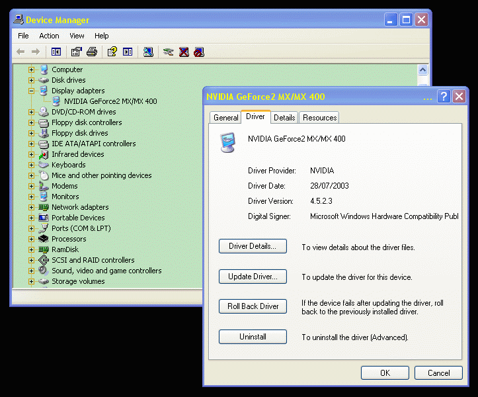The height and width of the screenshot is (397, 478).
Task: Click the driver version value 4.5.2.3
Action: (321, 201)
